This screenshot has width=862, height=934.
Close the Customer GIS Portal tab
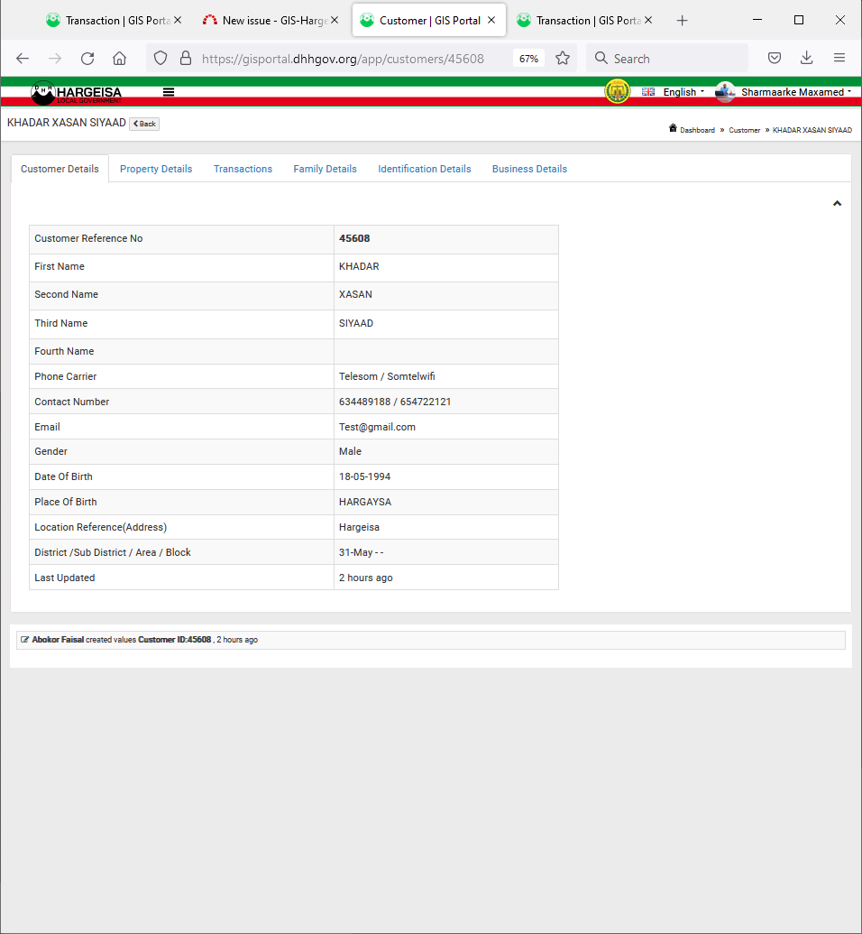pos(491,20)
